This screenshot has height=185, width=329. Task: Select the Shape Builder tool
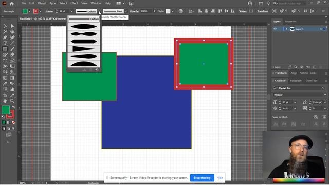click(x=5, y=72)
